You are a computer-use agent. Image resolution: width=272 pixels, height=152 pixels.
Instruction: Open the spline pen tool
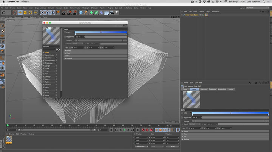click(86, 12)
